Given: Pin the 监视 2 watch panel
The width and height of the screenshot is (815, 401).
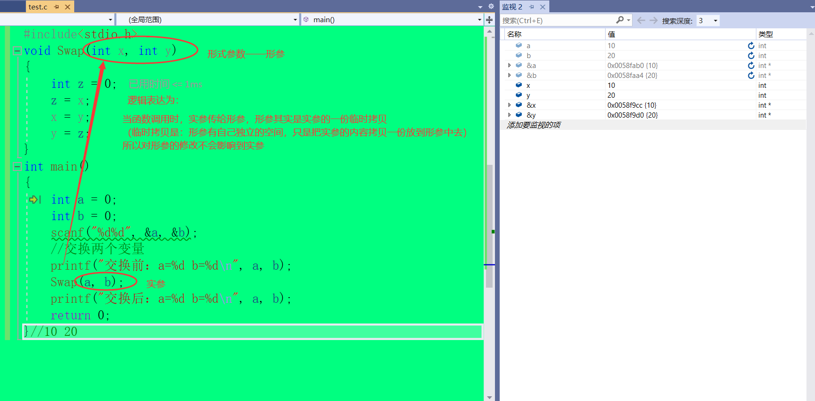Looking at the screenshot, I should [532, 7].
